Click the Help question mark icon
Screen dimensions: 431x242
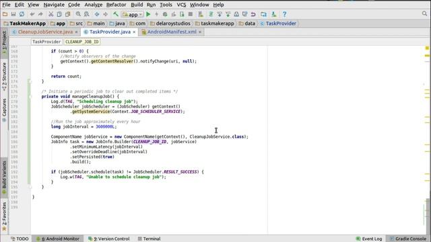(x=284, y=14)
